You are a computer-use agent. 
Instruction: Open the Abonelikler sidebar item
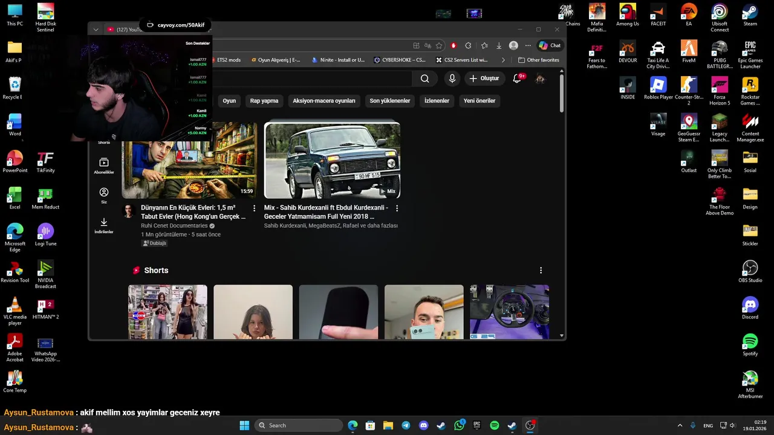[104, 166]
